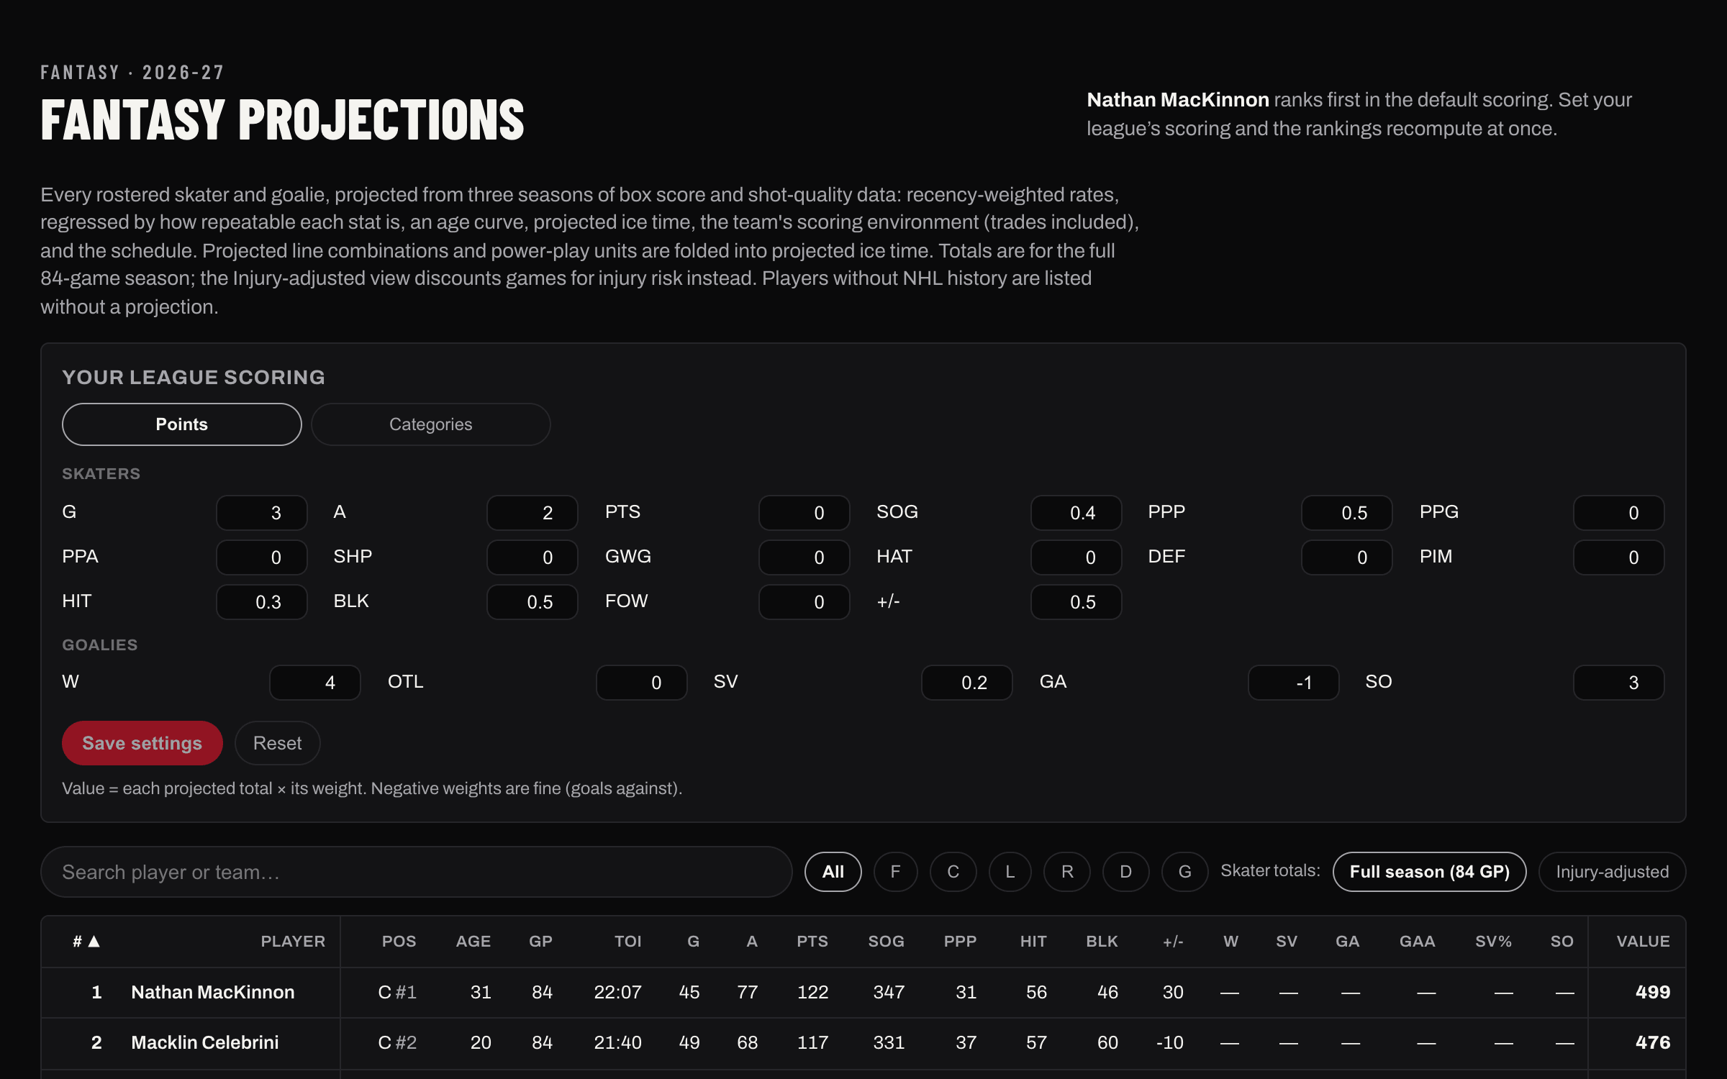1727x1079 pixels.
Task: Edit the goalie W weight field
Action: pos(315,683)
